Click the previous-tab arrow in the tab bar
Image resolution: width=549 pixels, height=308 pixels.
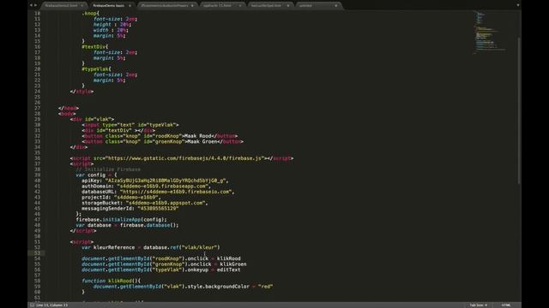click(31, 5)
